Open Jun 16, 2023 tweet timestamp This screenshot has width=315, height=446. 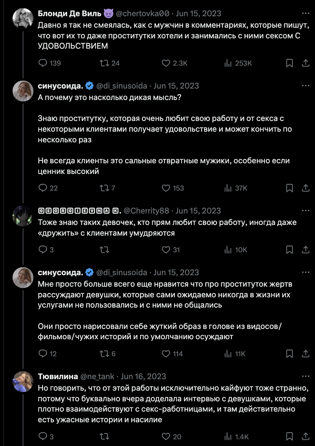pos(143,376)
